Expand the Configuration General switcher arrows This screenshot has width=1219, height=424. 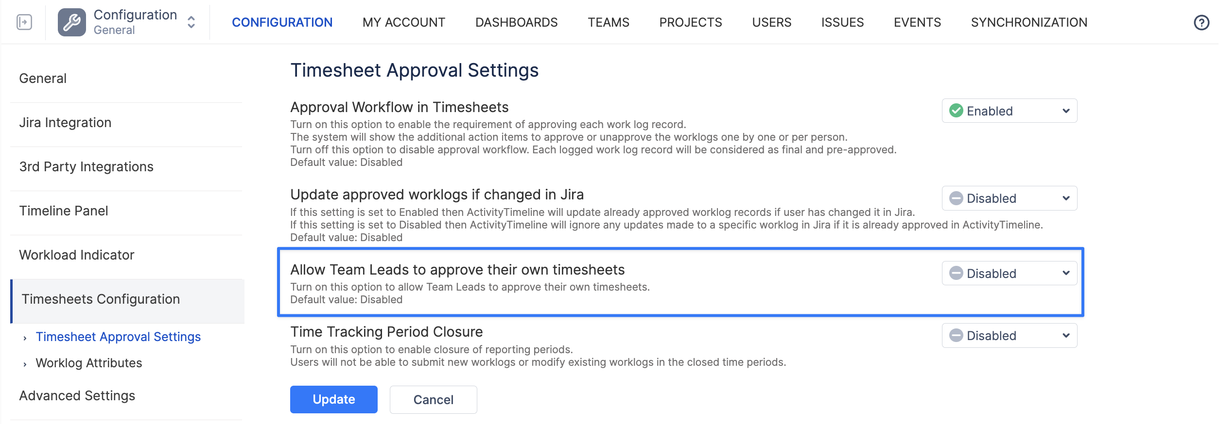[192, 22]
